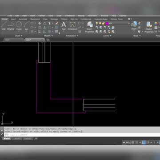Activate the Move tool
The image size is (160, 160).
(40, 23)
